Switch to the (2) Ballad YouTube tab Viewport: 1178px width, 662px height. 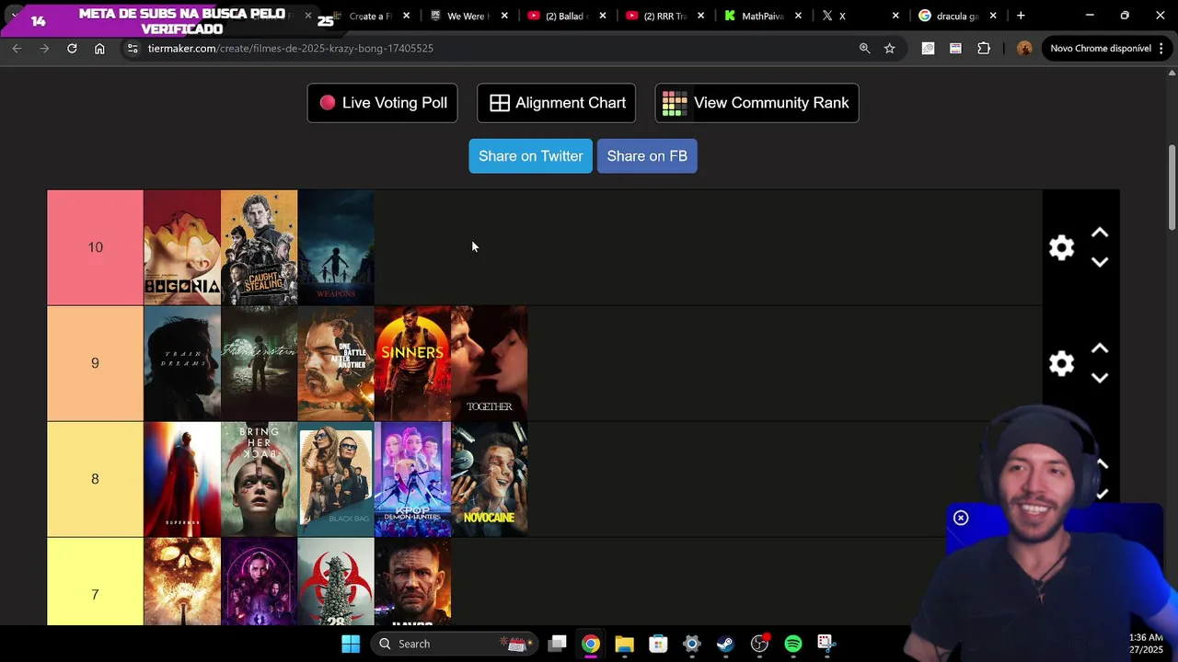(565, 16)
